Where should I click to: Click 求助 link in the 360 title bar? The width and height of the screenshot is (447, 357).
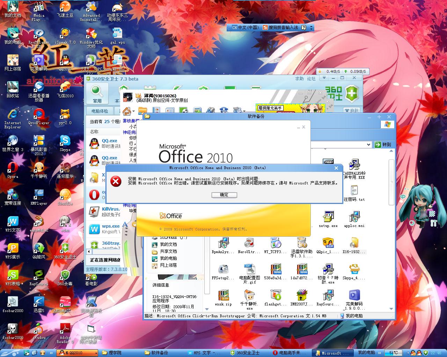tap(300, 79)
